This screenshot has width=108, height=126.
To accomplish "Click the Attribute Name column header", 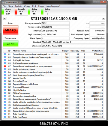I will 37,51.
